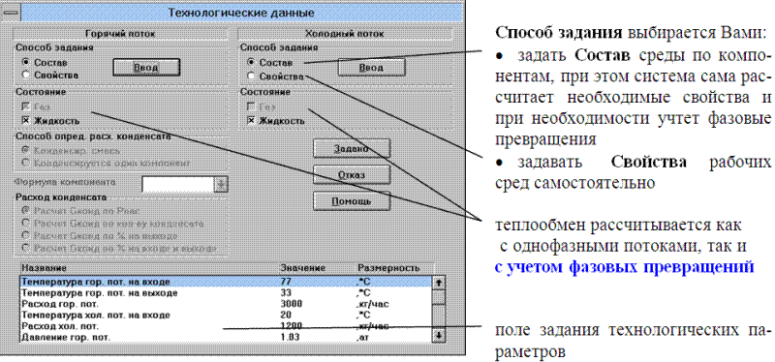Image resolution: width=775 pixels, height=362 pixels.
Task: Click cold stream Ввод button
Action: pos(371,67)
